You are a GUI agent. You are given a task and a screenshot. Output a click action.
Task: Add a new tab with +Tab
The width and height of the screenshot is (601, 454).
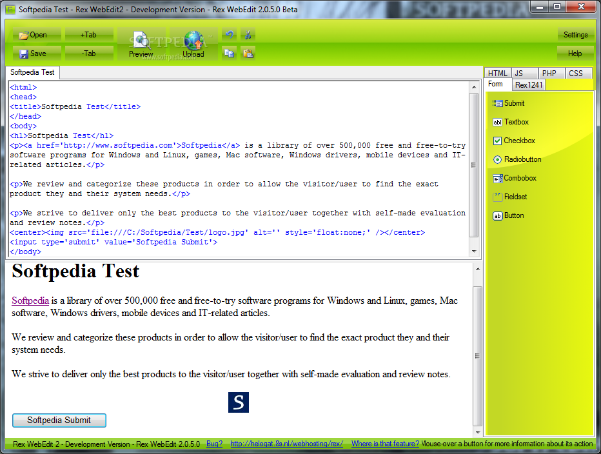pos(89,35)
